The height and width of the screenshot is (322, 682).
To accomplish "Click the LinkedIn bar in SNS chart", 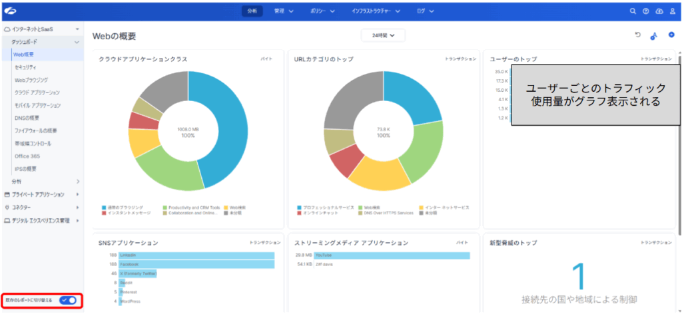I will click(x=196, y=255).
